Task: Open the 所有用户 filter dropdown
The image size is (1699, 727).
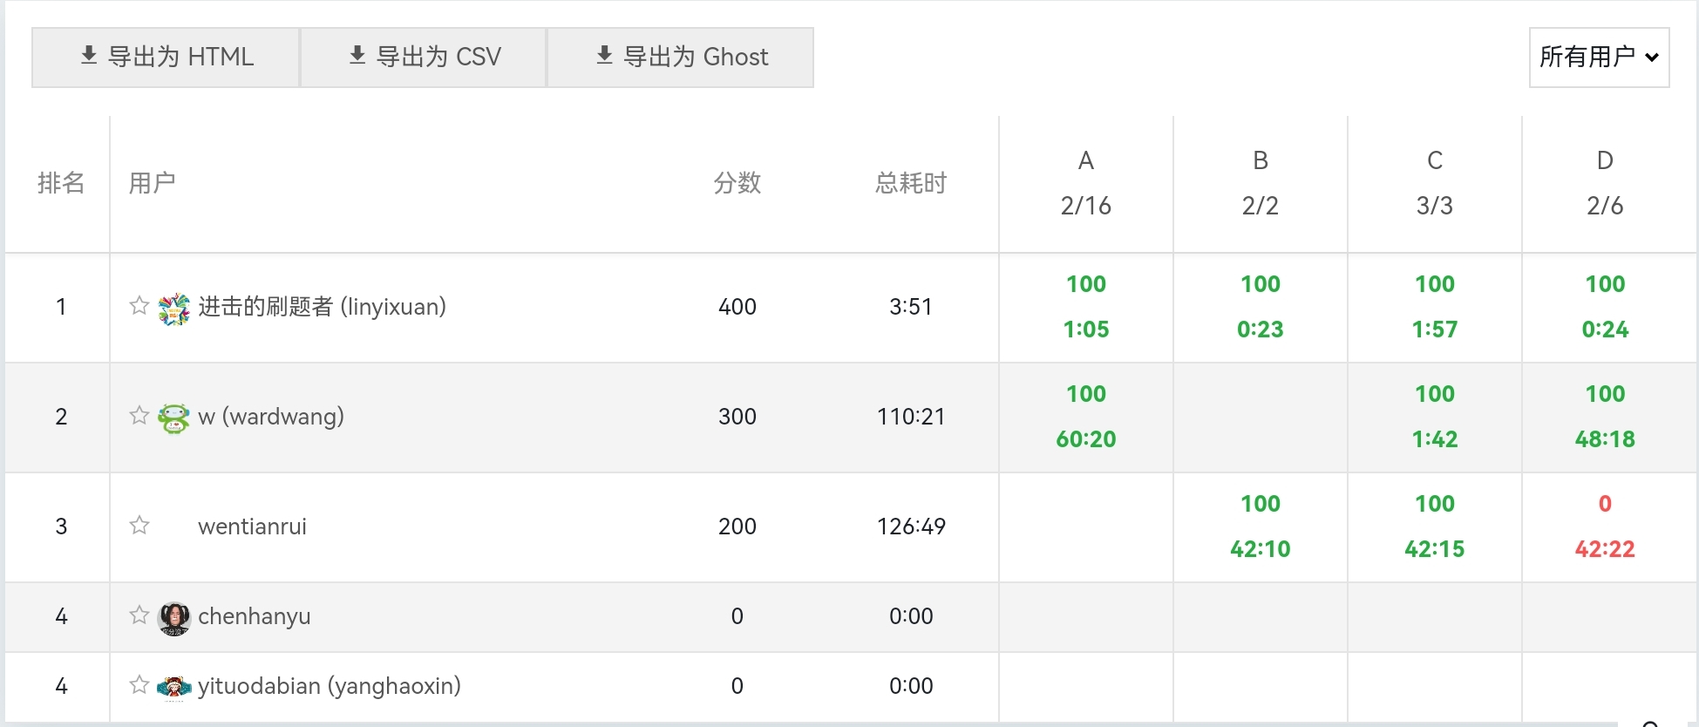Action: click(x=1599, y=58)
